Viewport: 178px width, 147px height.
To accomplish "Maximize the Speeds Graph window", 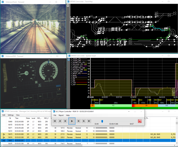I will click(x=169, y=56).
